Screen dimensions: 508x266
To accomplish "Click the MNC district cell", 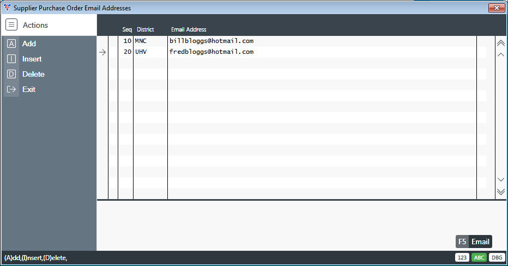I will (141, 41).
